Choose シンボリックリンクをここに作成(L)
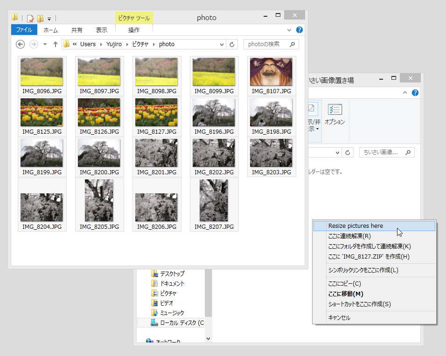Viewport: 446px width, 356px height. (x=374, y=270)
